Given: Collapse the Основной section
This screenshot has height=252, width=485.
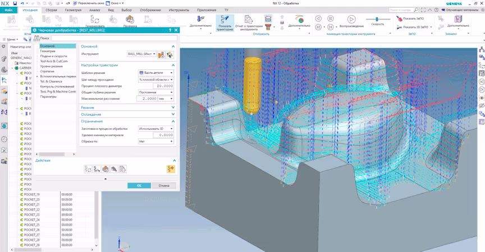Looking at the screenshot, I should pyautogui.click(x=173, y=46).
